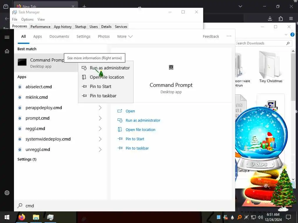Click the cmd search input box

[x=125, y=206]
